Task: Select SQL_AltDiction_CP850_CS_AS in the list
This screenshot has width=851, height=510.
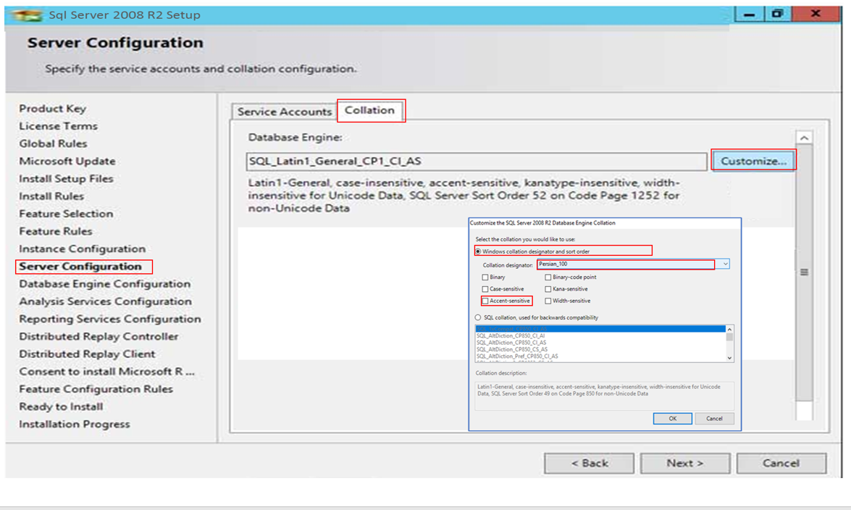Action: pos(600,349)
